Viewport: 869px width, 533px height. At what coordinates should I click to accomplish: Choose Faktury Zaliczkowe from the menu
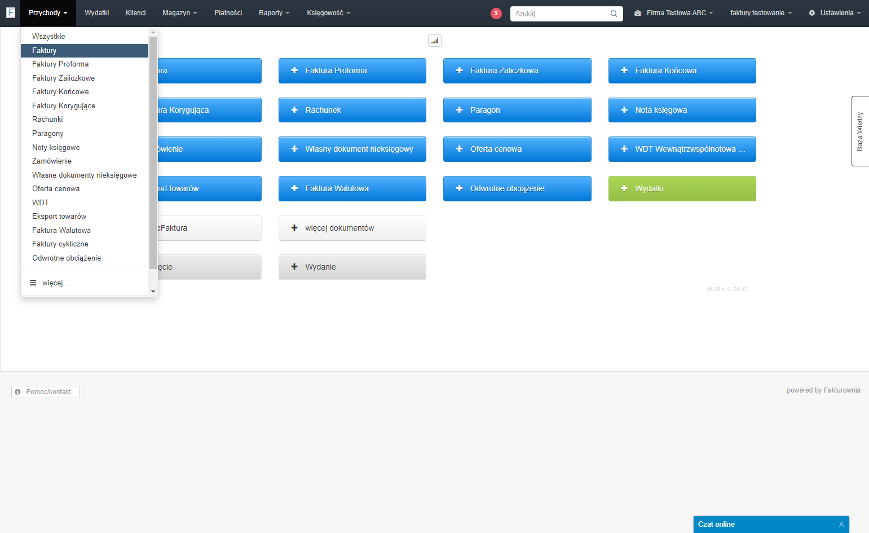(x=85, y=78)
